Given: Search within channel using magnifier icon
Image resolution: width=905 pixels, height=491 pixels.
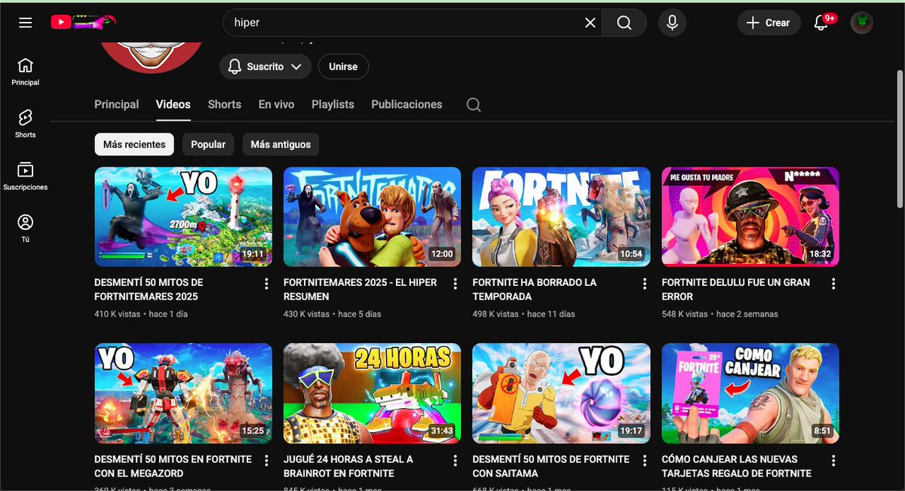Looking at the screenshot, I should pyautogui.click(x=474, y=105).
